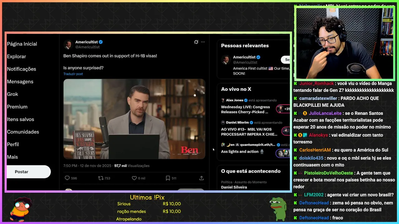The width and height of the screenshot is (399, 224).
Task: Click the ração mendes donation row
Action: click(149, 211)
